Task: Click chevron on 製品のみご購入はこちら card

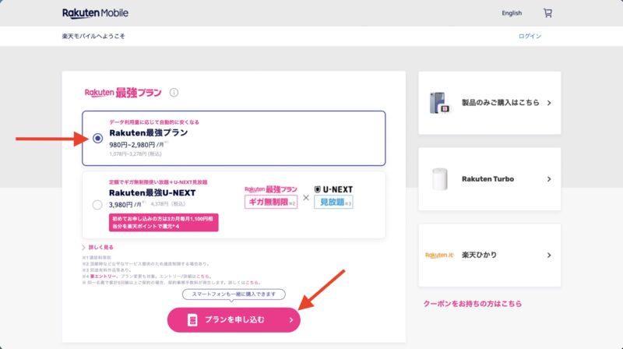Action: click(x=549, y=103)
